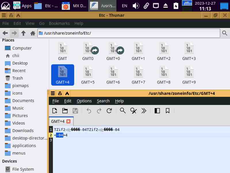The image size is (230, 173).
Task: Open Thunar's Bookmarks menu
Action: coord(59,23)
